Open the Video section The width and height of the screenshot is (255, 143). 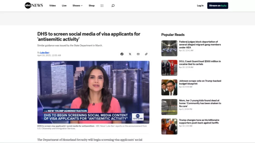tap(52, 5)
